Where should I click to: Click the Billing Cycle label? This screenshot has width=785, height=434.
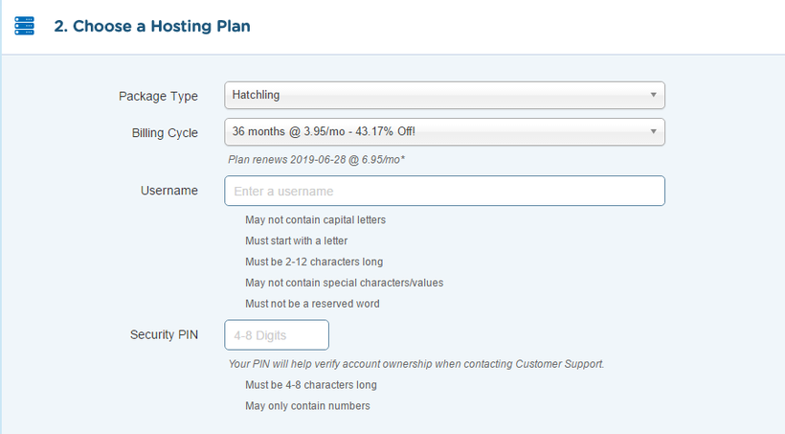pos(165,133)
